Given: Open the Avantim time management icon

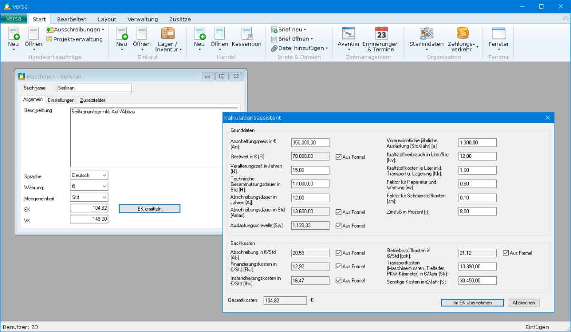Looking at the screenshot, I should point(348,33).
